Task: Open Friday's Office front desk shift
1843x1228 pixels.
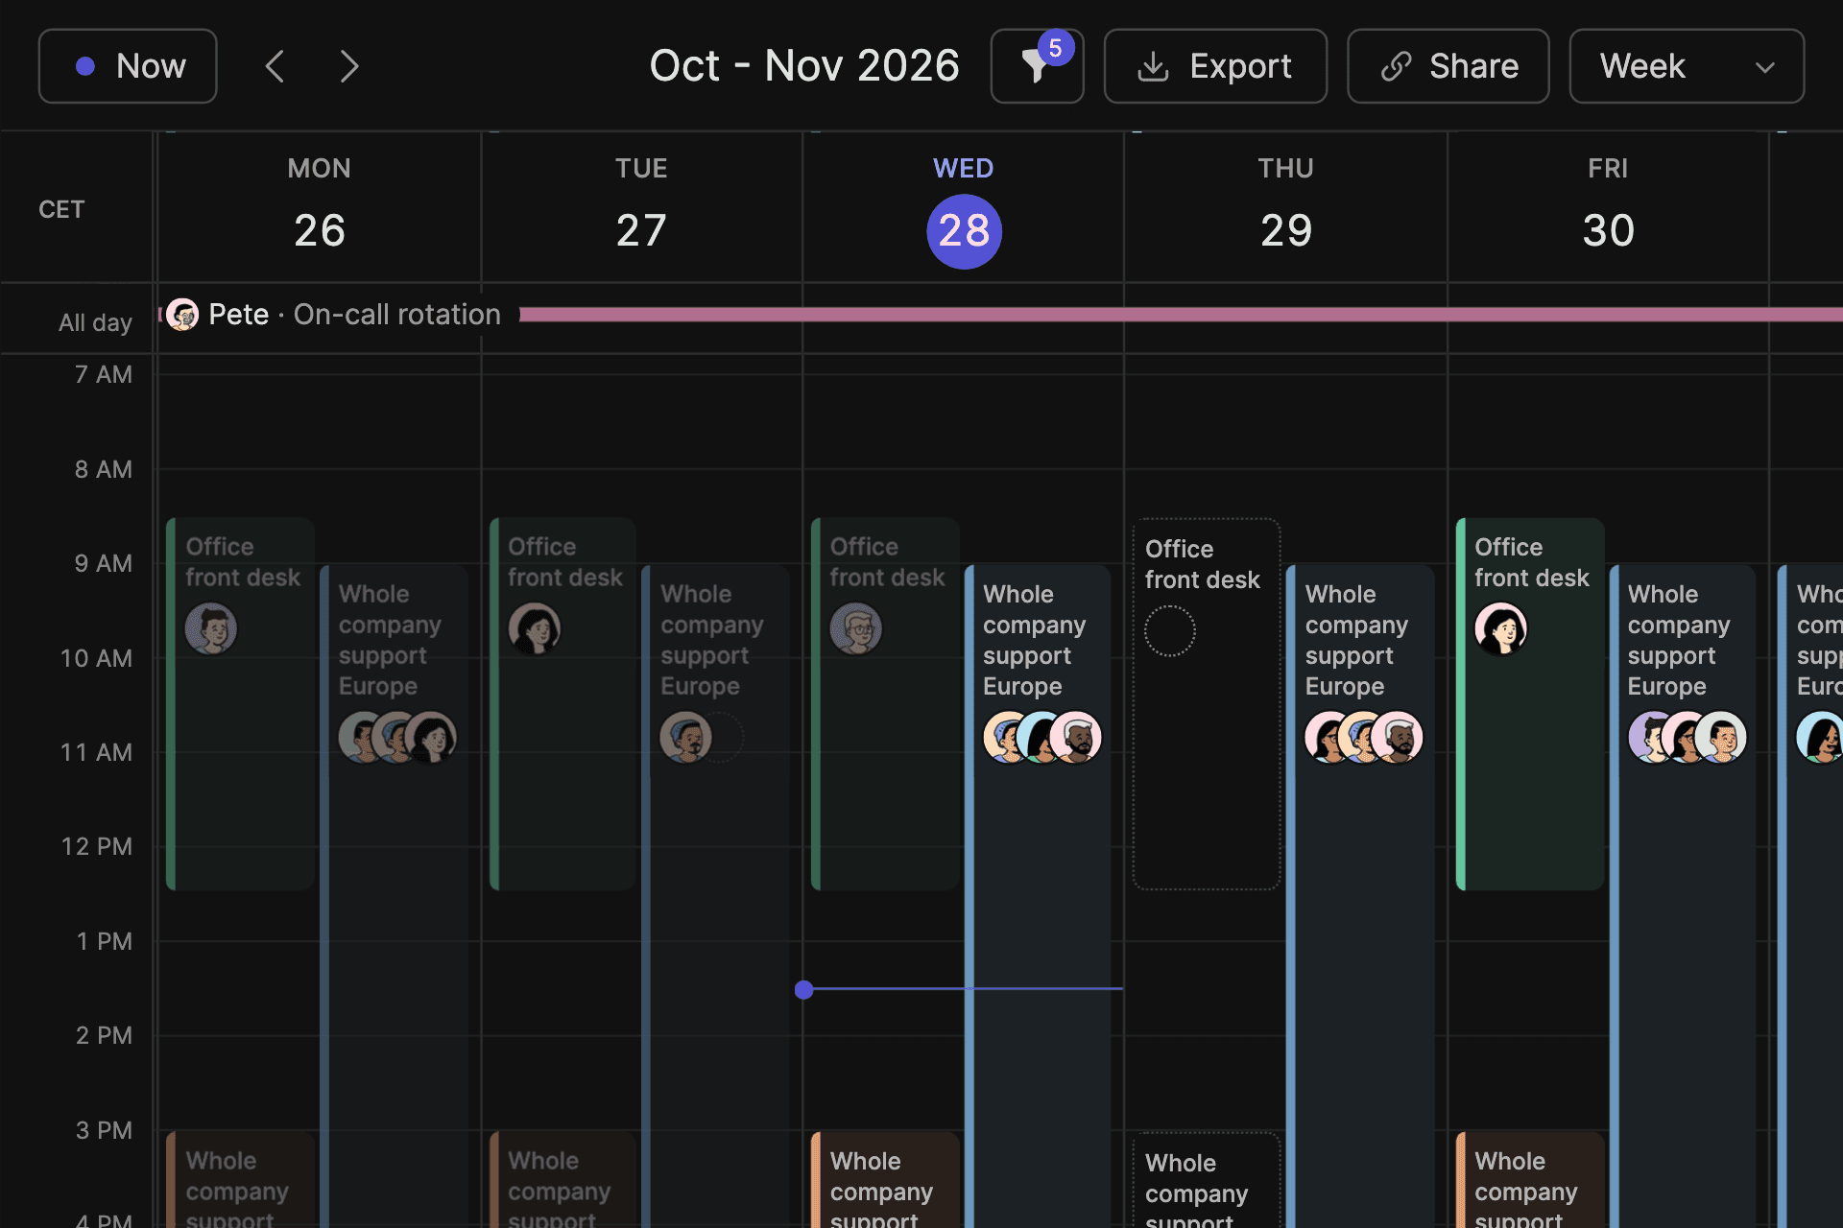Action: (1530, 704)
